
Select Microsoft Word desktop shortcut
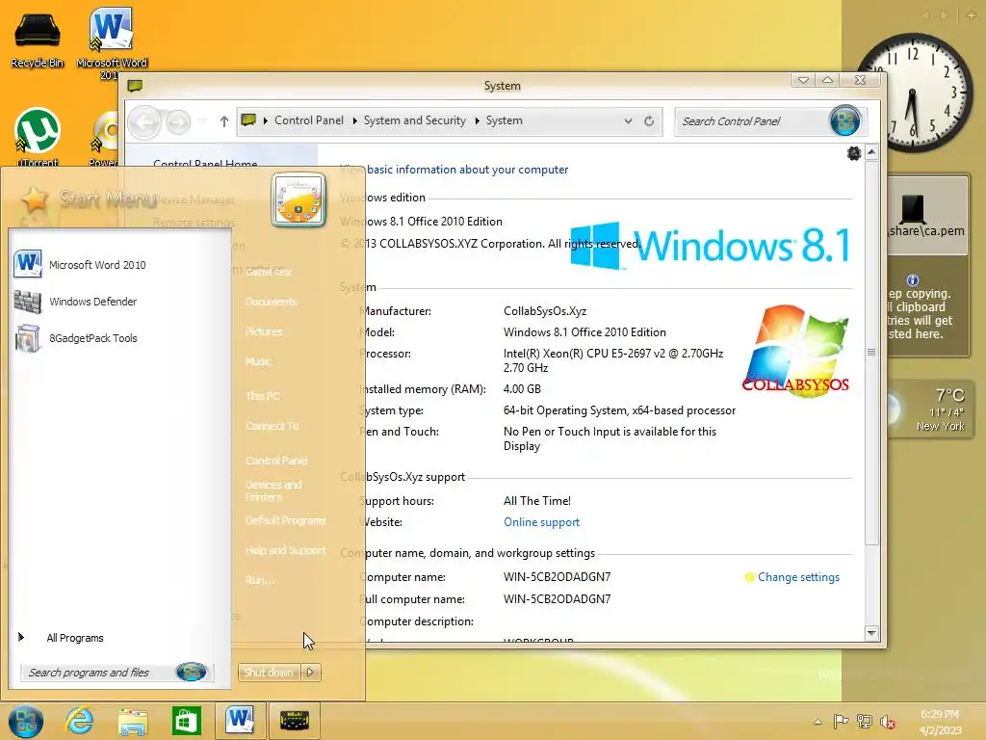[x=112, y=42]
